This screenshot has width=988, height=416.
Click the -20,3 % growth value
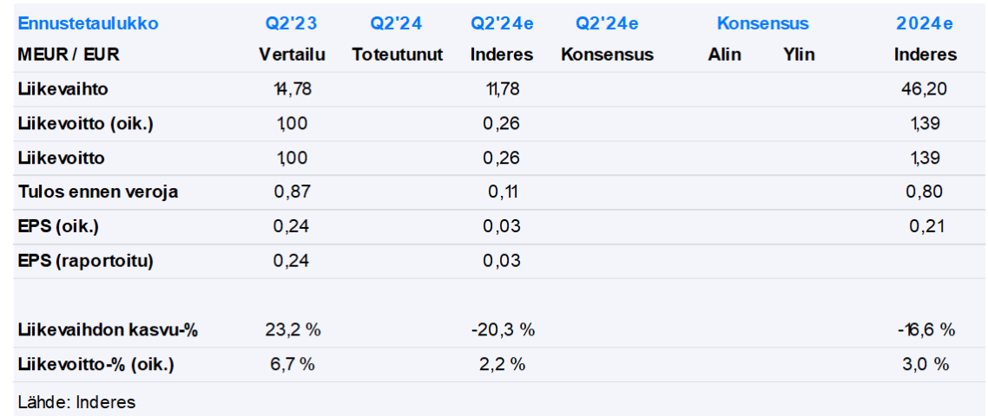click(502, 330)
